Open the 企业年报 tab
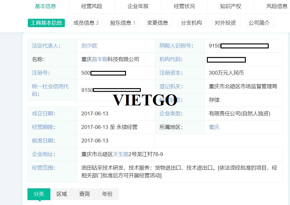The width and height of the screenshot is (290, 205). [x=138, y=6]
